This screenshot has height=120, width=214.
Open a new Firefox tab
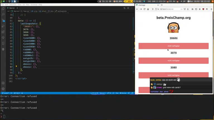coord(162,5)
